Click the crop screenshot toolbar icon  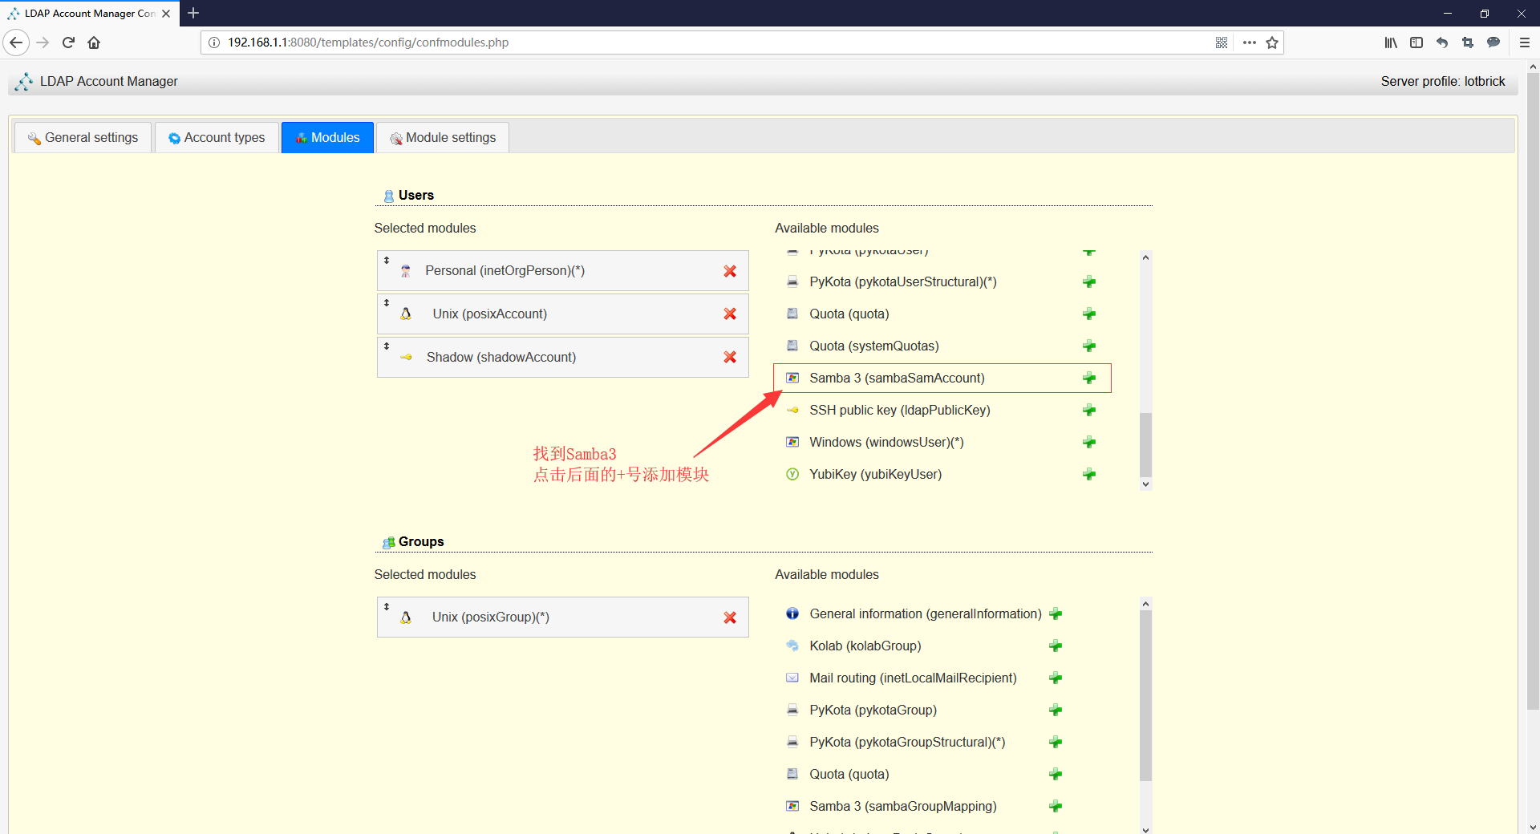[1468, 43]
